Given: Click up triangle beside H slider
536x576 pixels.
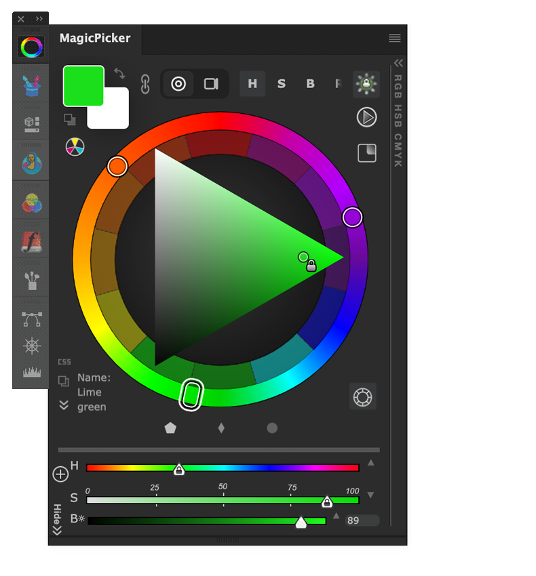Looking at the screenshot, I should (x=371, y=463).
